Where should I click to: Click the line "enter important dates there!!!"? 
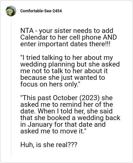tap(66, 44)
